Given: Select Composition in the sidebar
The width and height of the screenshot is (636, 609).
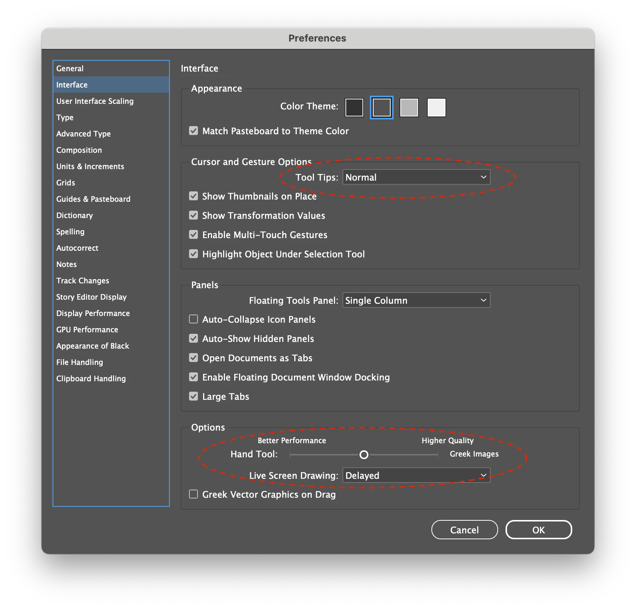Looking at the screenshot, I should 111,150.
